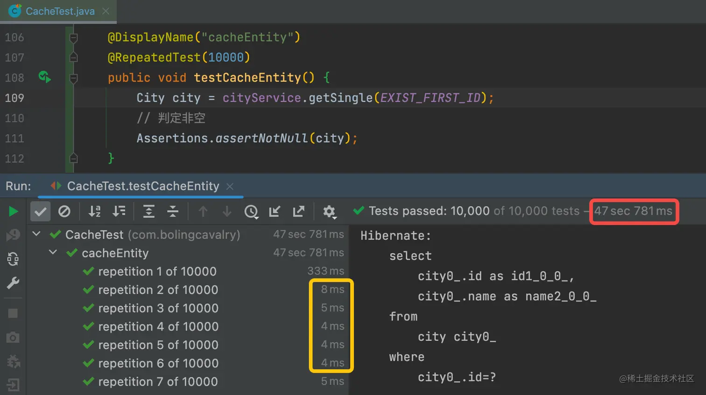
Task: Go to previous failed test arrow
Action: 203,211
